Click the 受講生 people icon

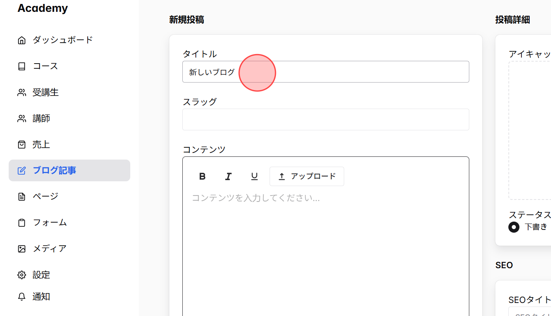(22, 92)
